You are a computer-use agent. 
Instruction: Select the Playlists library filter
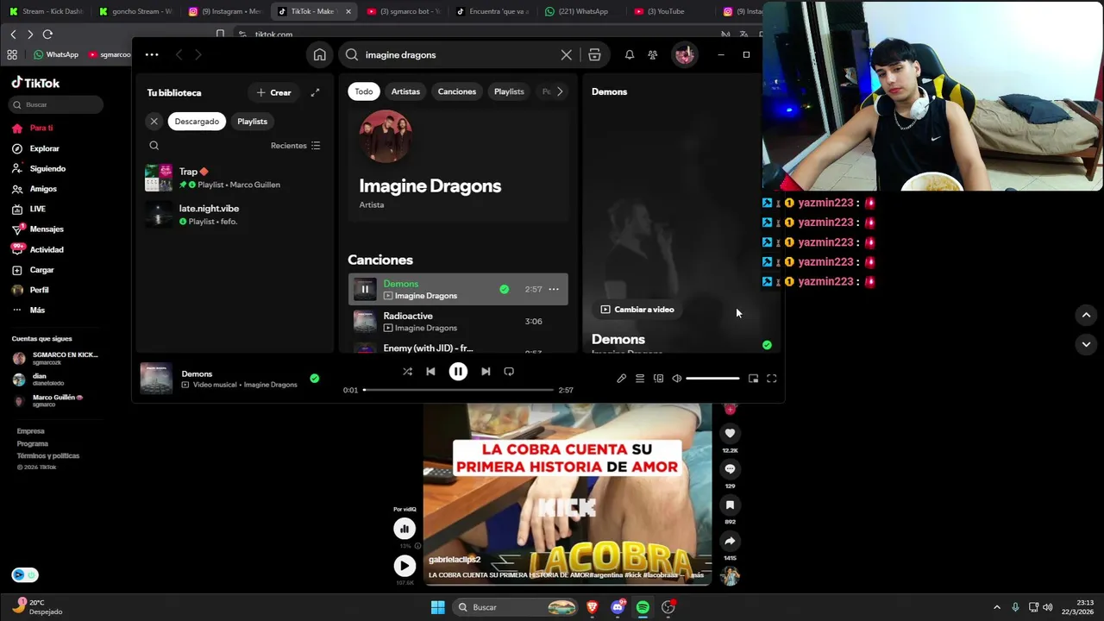coord(252,122)
